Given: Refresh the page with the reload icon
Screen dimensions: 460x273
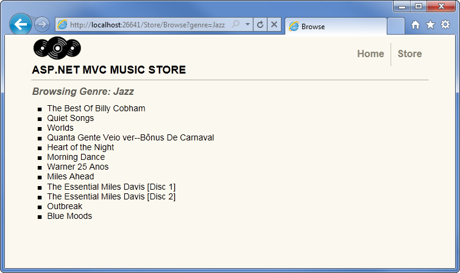Looking at the screenshot, I should tap(260, 25).
